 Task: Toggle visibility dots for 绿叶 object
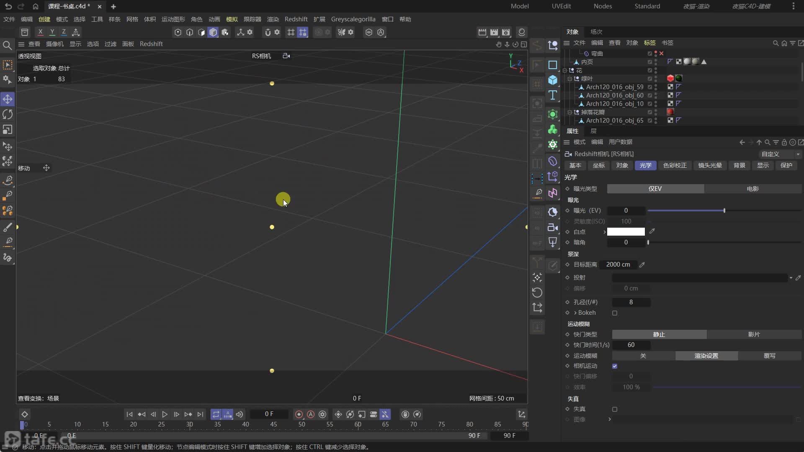click(656, 79)
